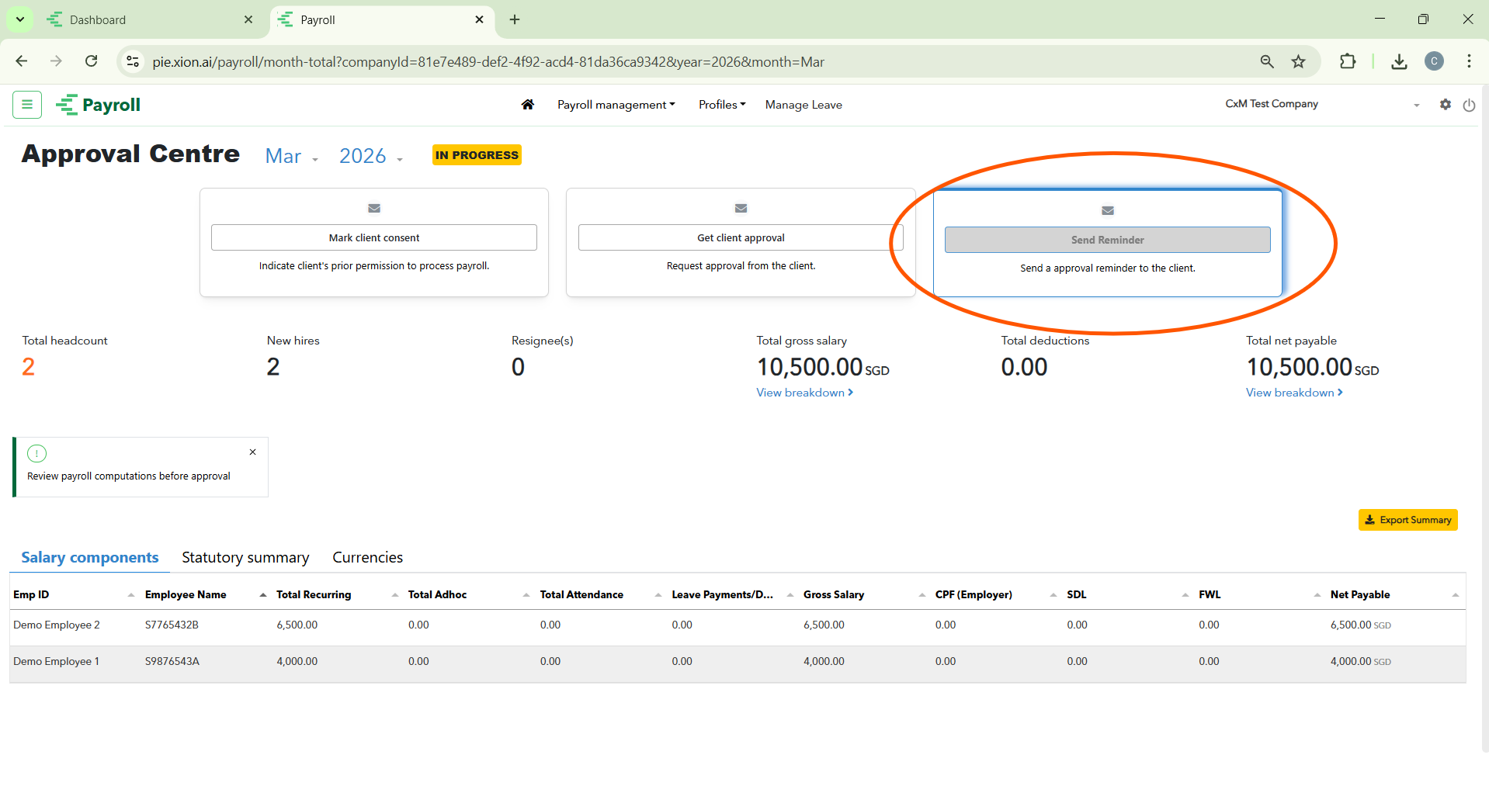View breakdown of total gross salary

tap(804, 393)
